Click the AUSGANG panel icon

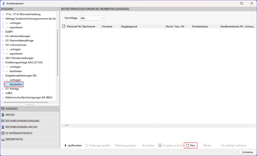[3, 109]
